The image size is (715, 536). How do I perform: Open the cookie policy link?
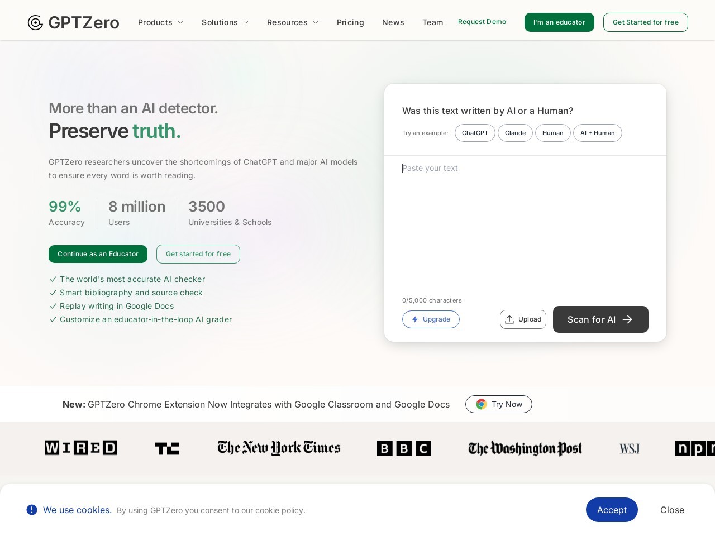279,510
